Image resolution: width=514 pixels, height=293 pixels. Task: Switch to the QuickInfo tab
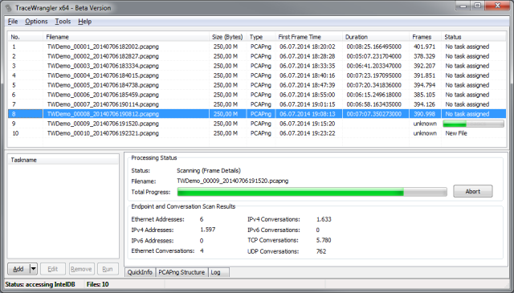[x=140, y=272]
